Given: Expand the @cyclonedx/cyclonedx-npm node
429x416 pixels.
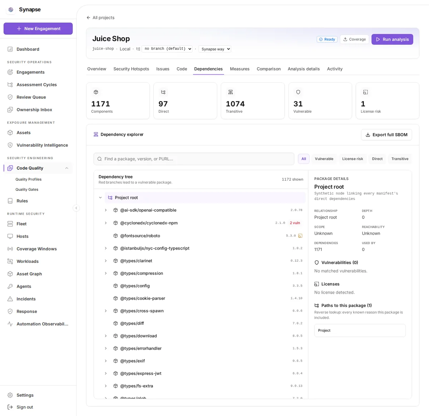Looking at the screenshot, I should click(x=106, y=223).
